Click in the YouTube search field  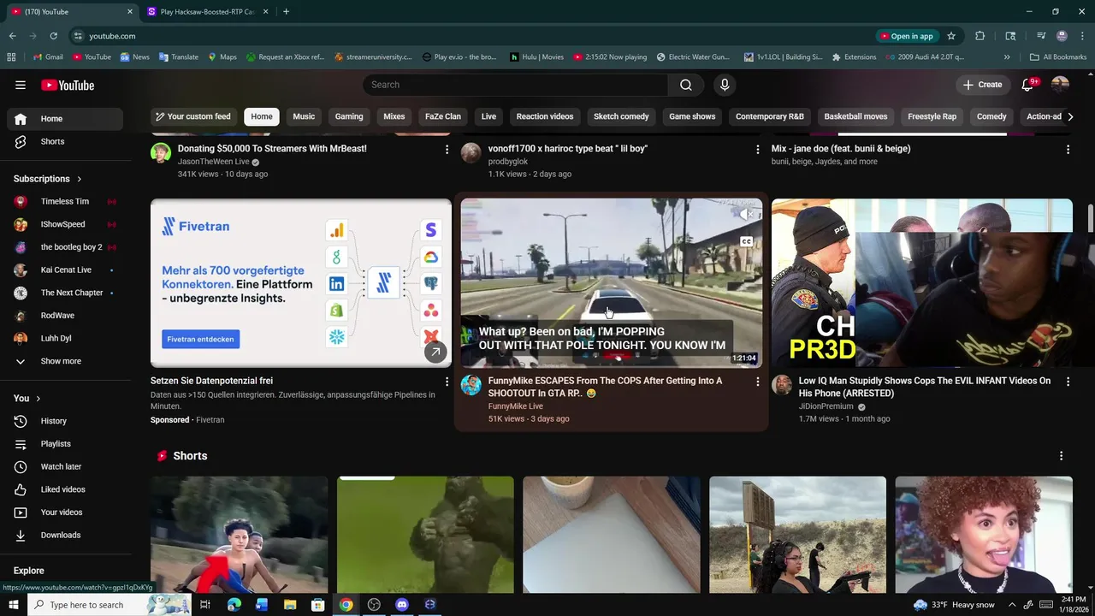(516, 85)
